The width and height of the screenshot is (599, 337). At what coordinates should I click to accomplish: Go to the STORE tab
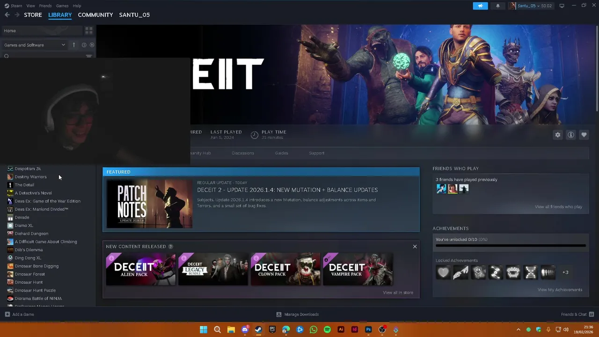click(x=33, y=15)
